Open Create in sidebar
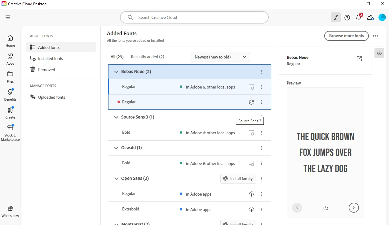The image size is (389, 225). pyautogui.click(x=10, y=113)
